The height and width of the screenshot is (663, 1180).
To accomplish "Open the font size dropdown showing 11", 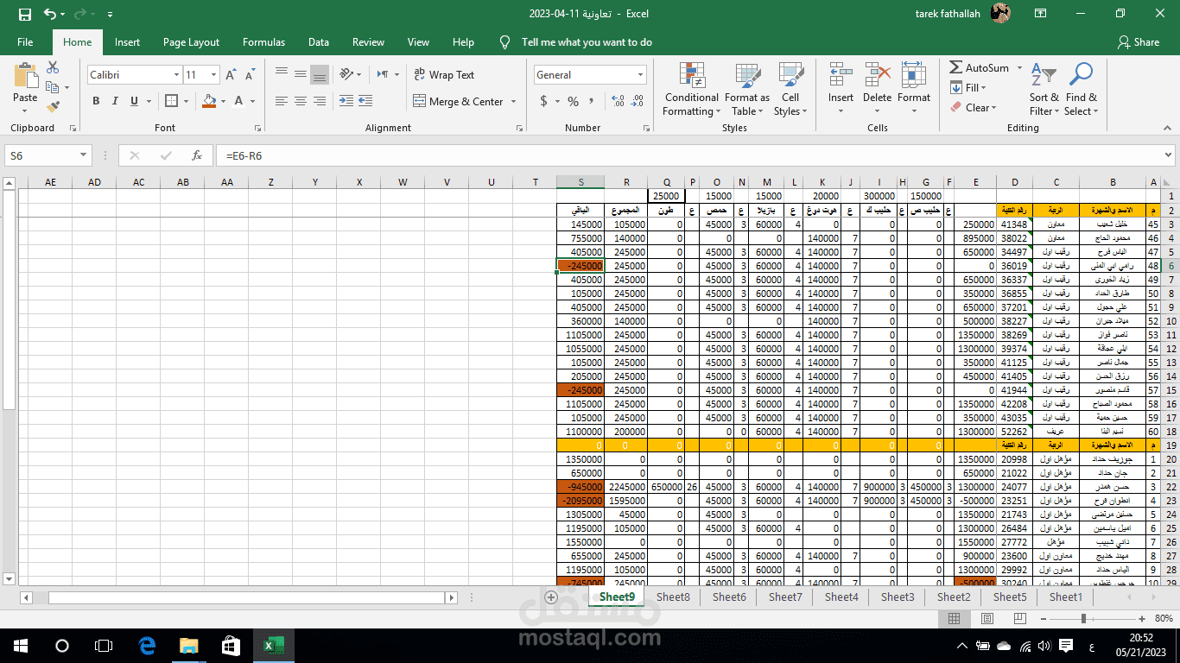I will 212,75.
